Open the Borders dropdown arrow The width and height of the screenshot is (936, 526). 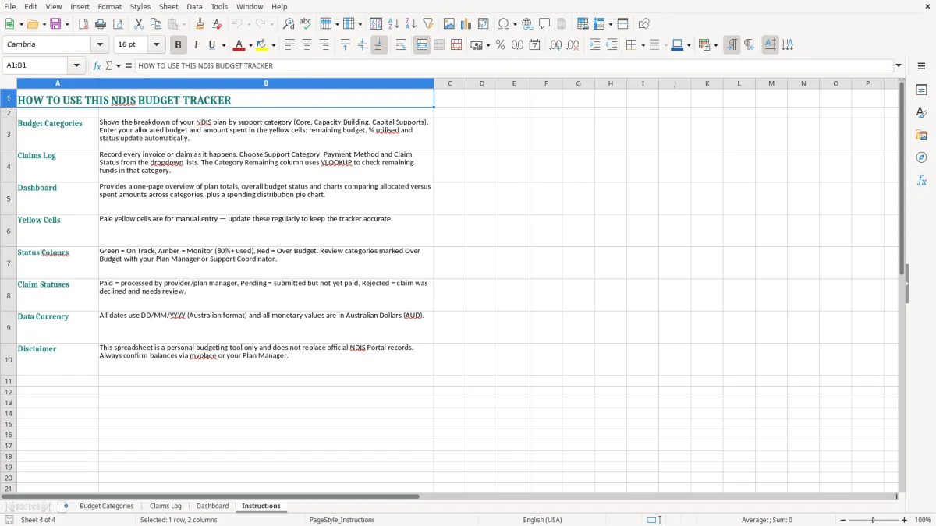642,45
